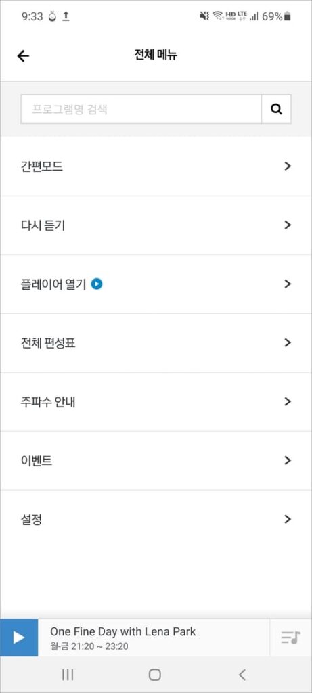
Task: Open the 전체 편성표 menu item
Action: click(x=156, y=343)
